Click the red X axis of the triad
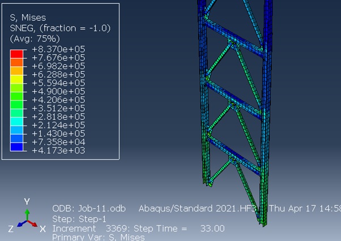The width and height of the screenshot is (341, 241). tap(34, 224)
